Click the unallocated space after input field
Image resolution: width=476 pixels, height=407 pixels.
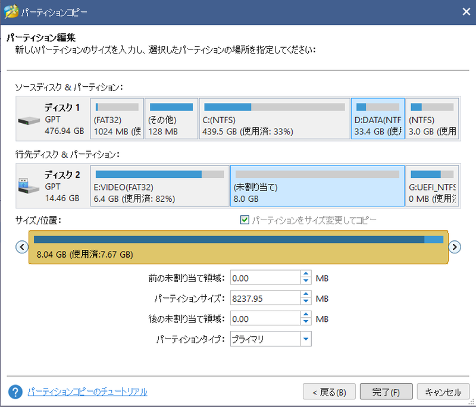(265, 318)
